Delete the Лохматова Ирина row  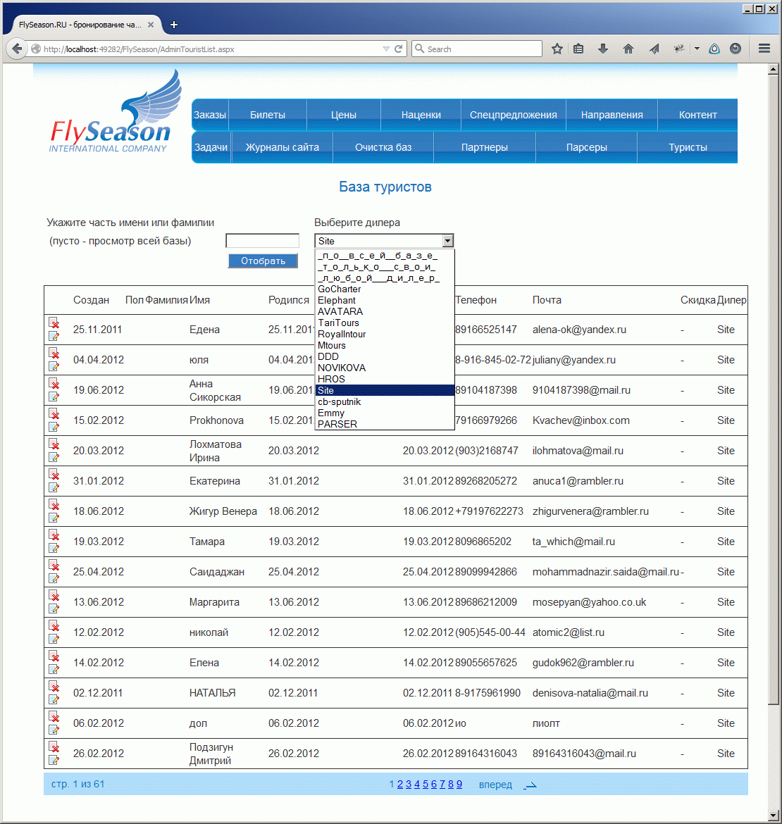pyautogui.click(x=54, y=444)
